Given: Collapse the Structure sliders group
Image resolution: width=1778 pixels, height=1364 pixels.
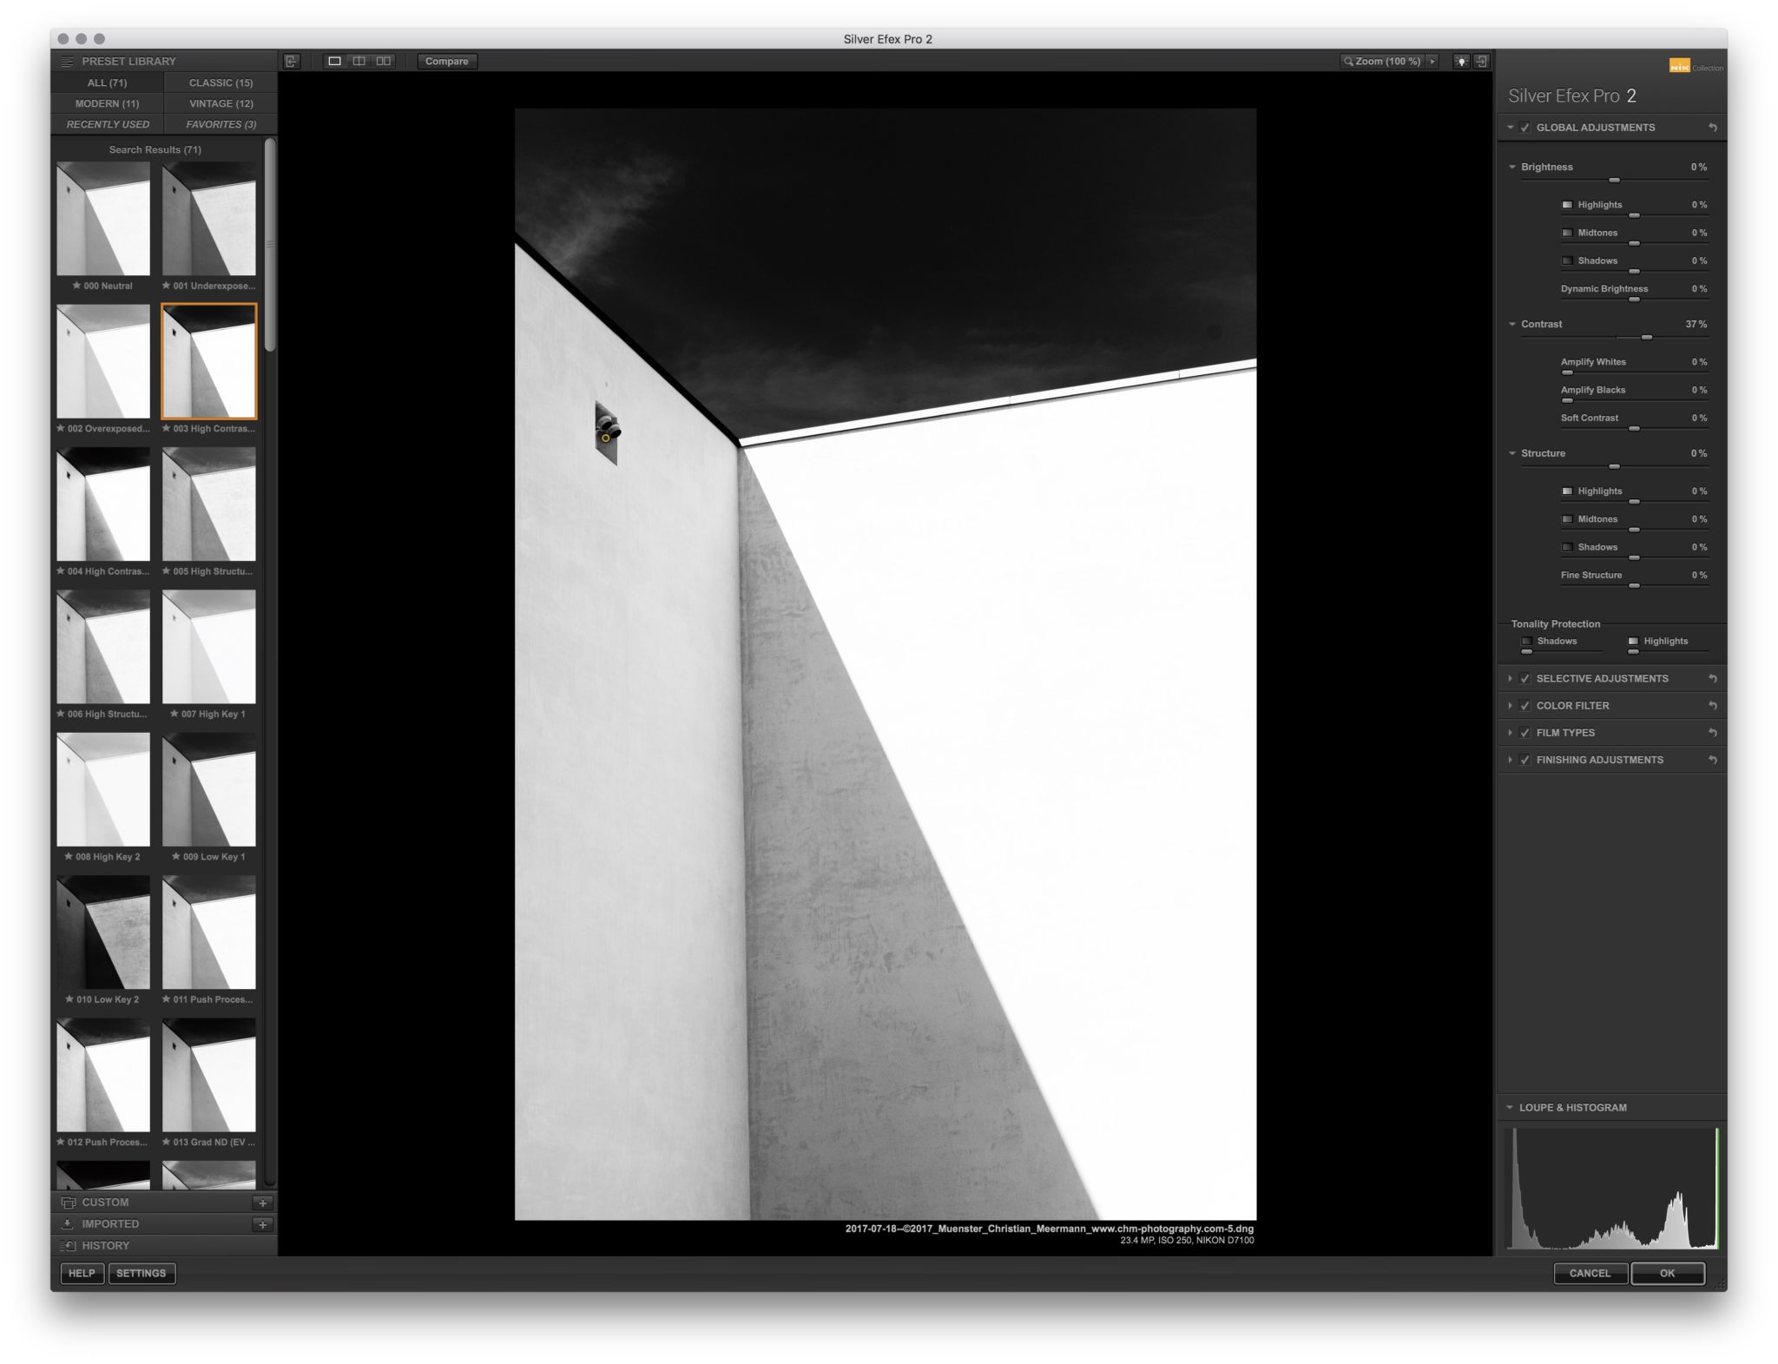Looking at the screenshot, I should 1512,453.
